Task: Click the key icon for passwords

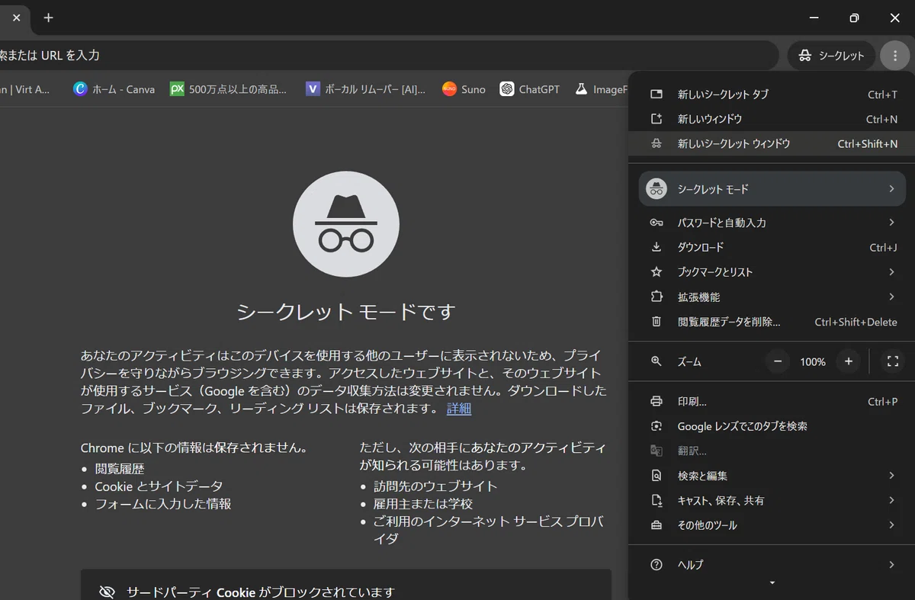Action: 657,223
